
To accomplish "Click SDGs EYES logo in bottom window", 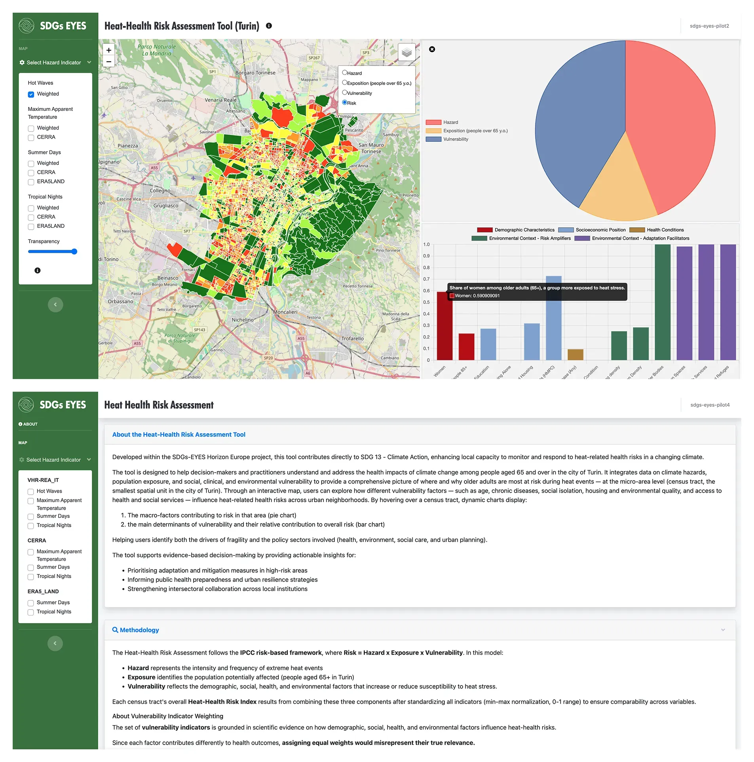I will (52, 405).
